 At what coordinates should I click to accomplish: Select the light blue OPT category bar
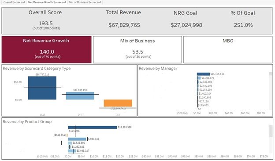click(80, 96)
